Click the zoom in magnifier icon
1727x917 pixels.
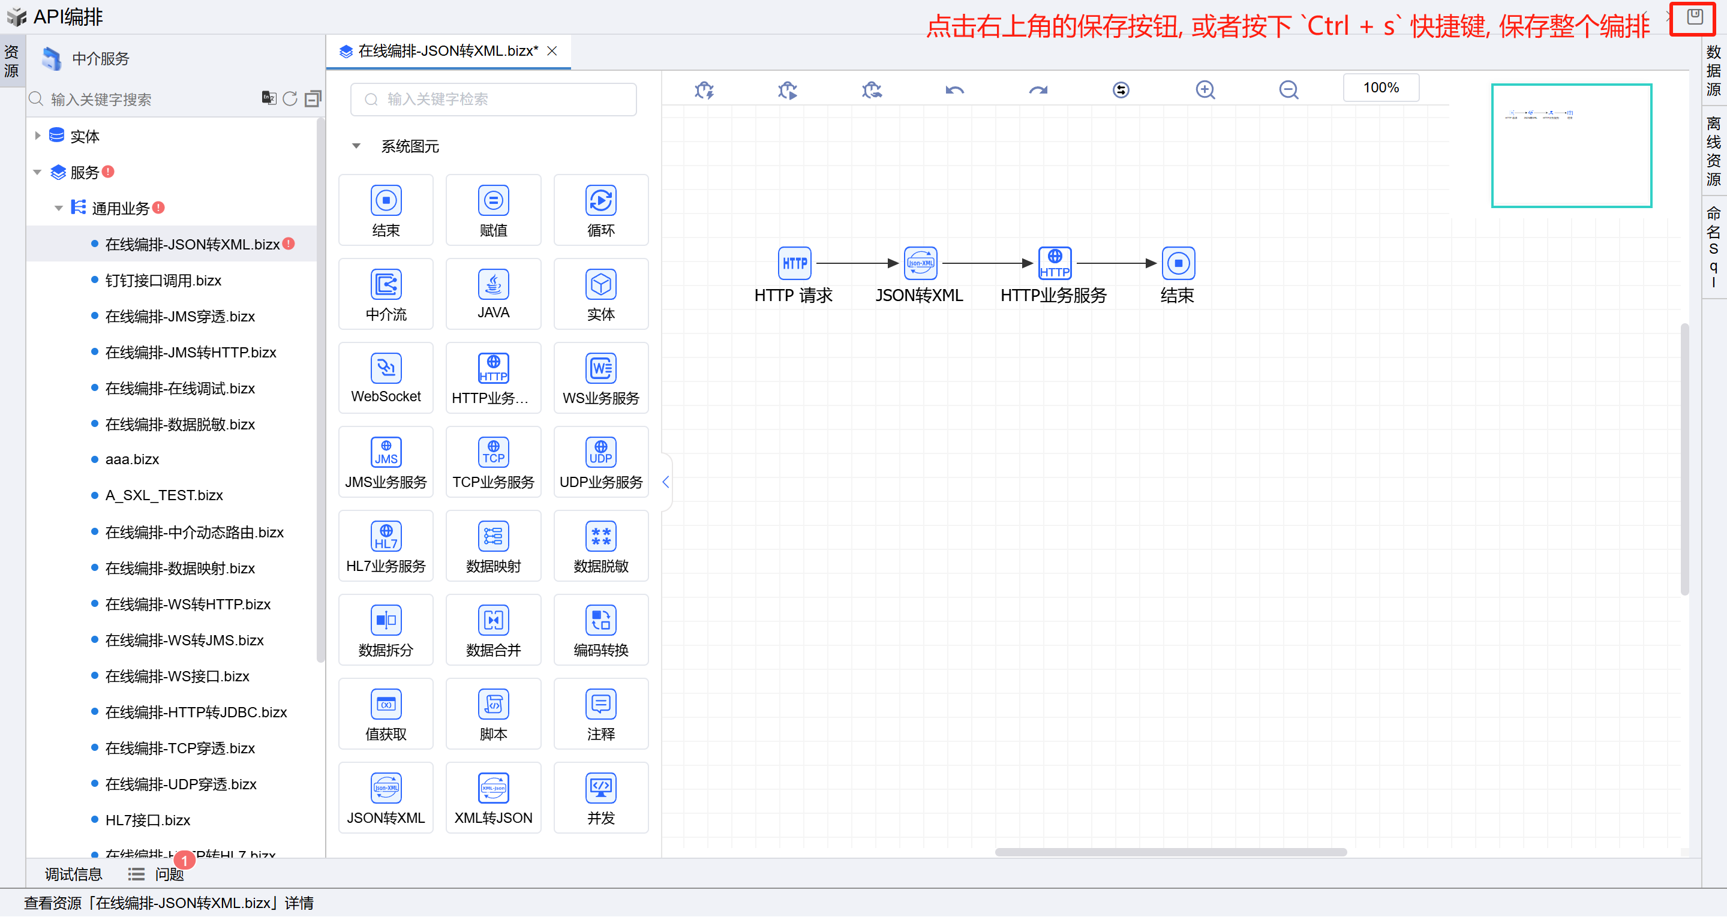click(1205, 90)
